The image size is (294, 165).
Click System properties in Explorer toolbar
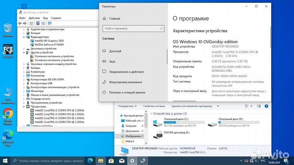[x=154, y=106]
